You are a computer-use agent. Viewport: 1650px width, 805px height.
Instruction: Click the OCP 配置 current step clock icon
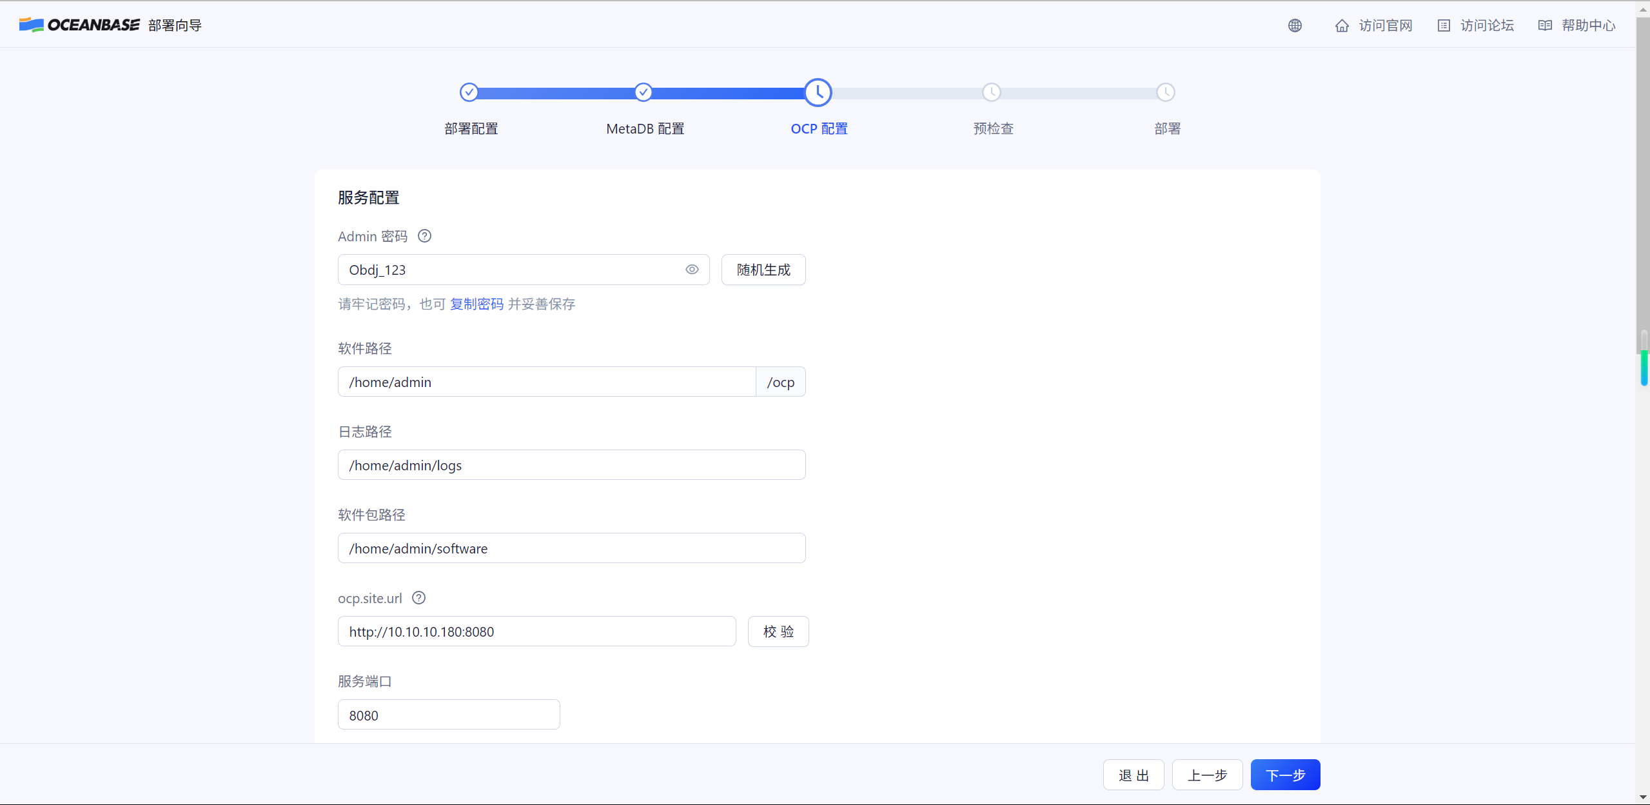click(x=818, y=92)
